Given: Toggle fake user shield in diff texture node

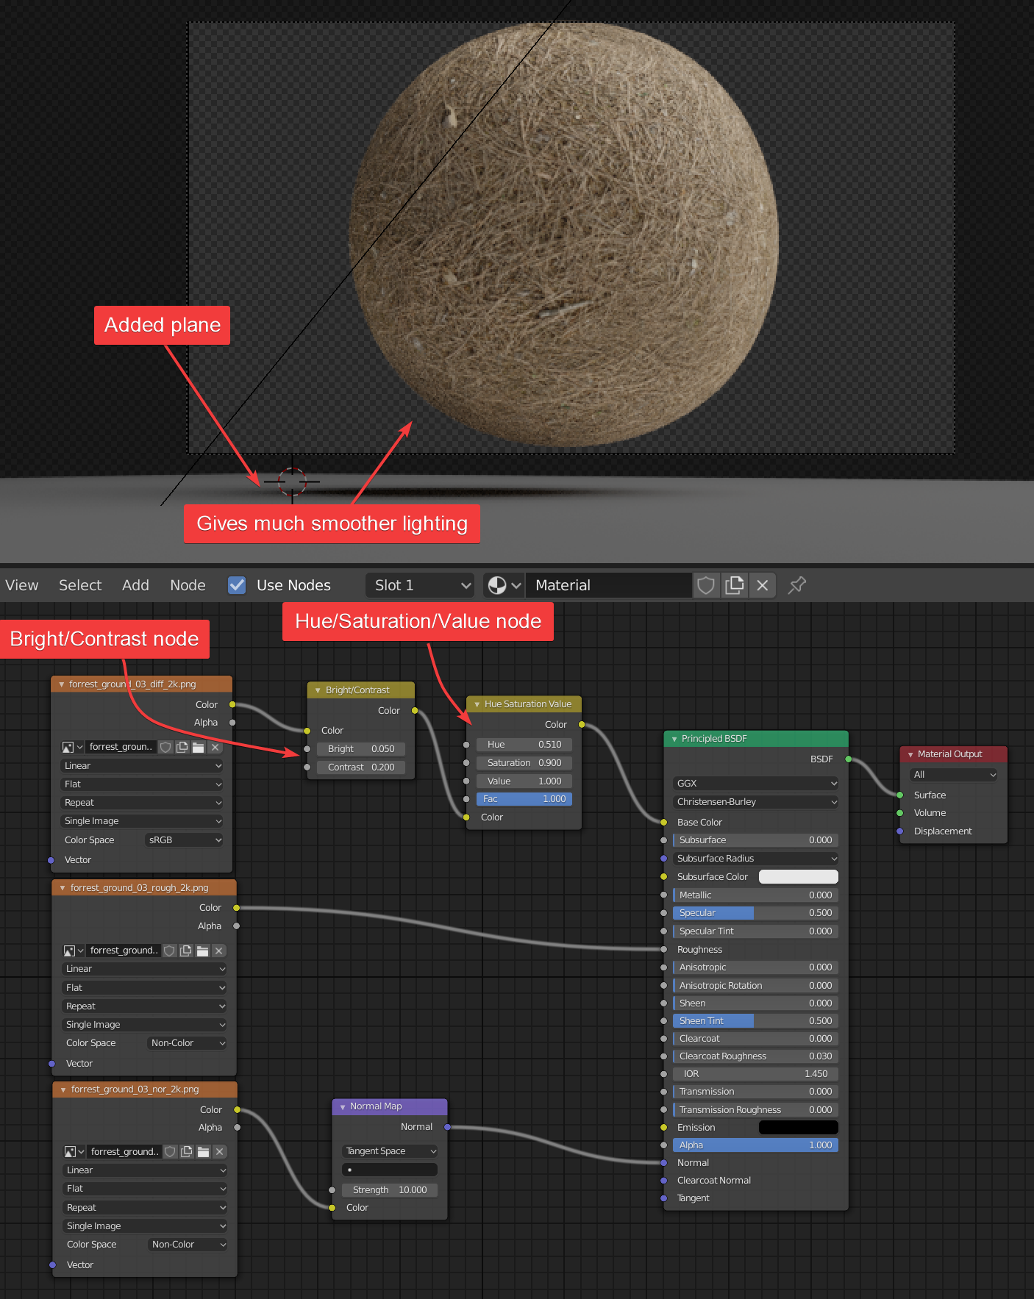Looking at the screenshot, I should coord(166,747).
